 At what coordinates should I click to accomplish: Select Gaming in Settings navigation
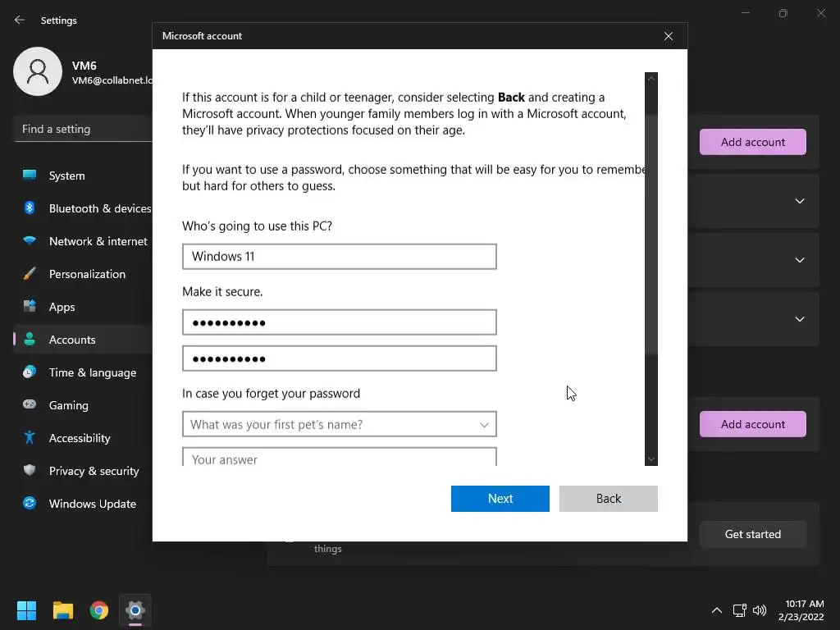point(83,405)
